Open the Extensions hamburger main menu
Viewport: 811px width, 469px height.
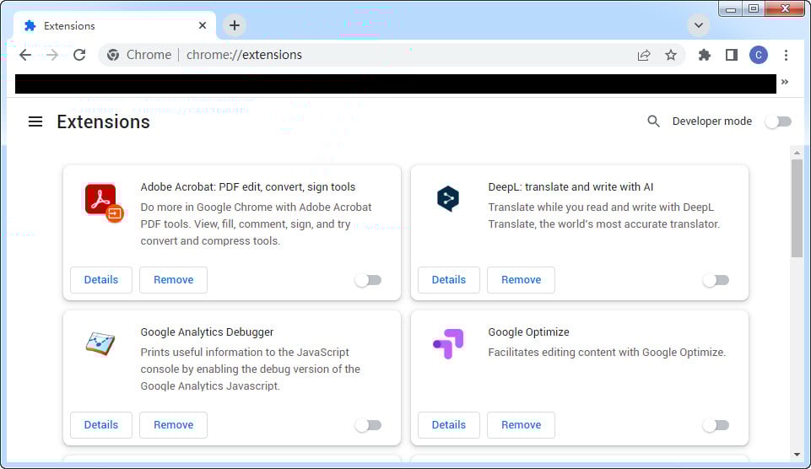coord(35,121)
